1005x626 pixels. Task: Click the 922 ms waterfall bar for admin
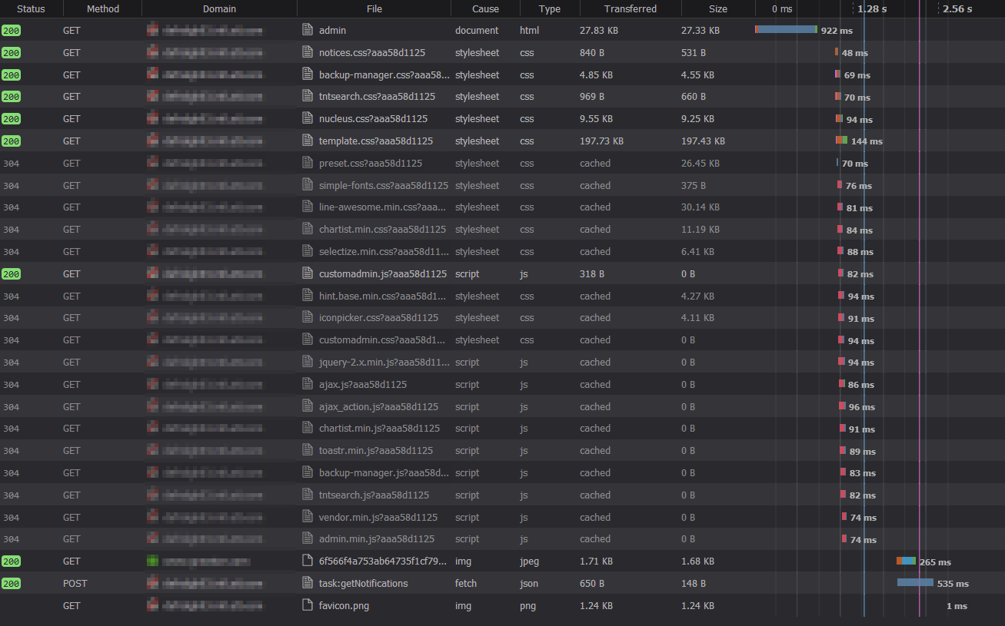(785, 30)
